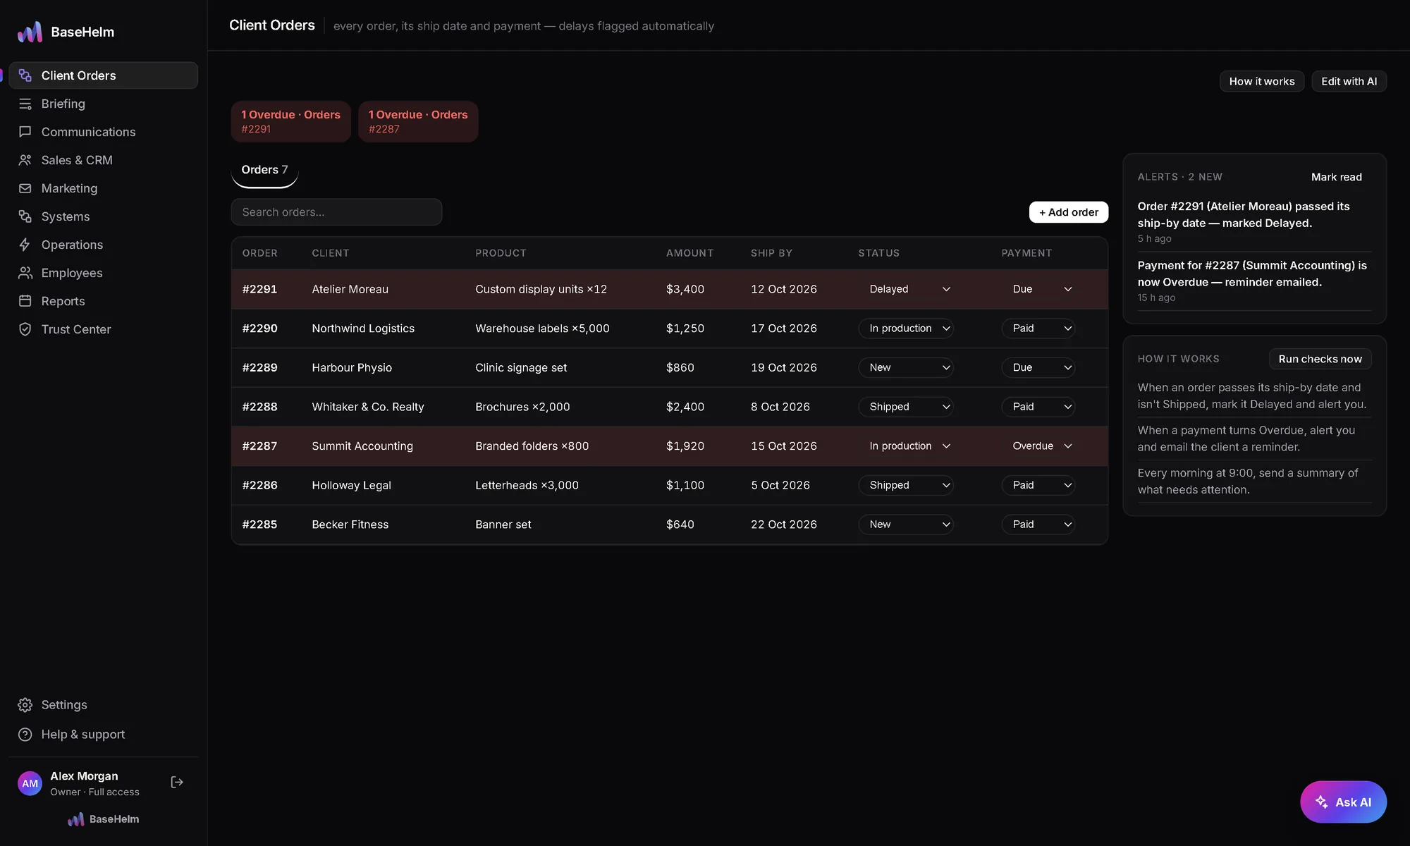Click the AM user avatar

pyautogui.click(x=30, y=783)
